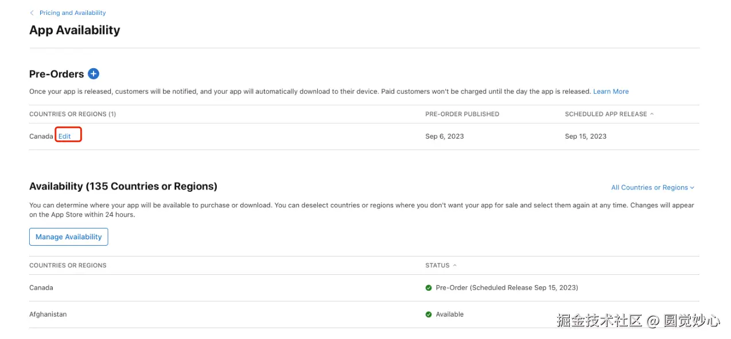Viewport: 731px width, 339px height.
Task: Click the Available status for Afghanistan
Action: [449, 314]
